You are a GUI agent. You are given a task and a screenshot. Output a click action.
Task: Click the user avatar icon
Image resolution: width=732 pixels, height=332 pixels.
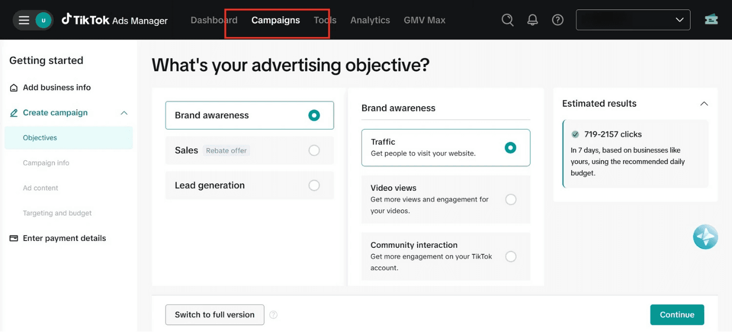click(43, 20)
